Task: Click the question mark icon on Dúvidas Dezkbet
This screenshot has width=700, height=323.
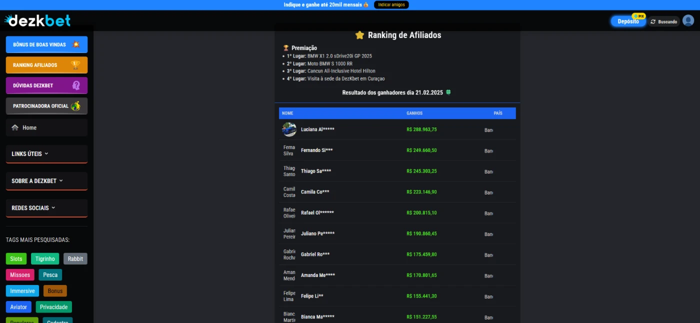Action: coord(76,85)
